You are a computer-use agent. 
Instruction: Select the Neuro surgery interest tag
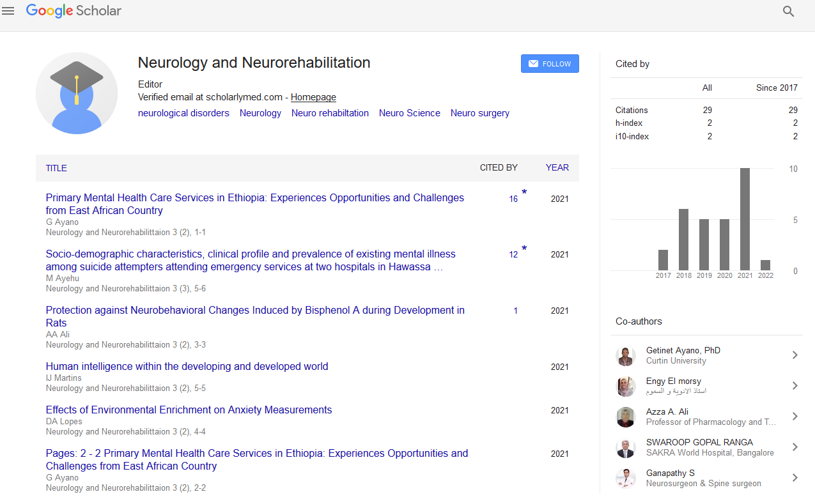(479, 113)
